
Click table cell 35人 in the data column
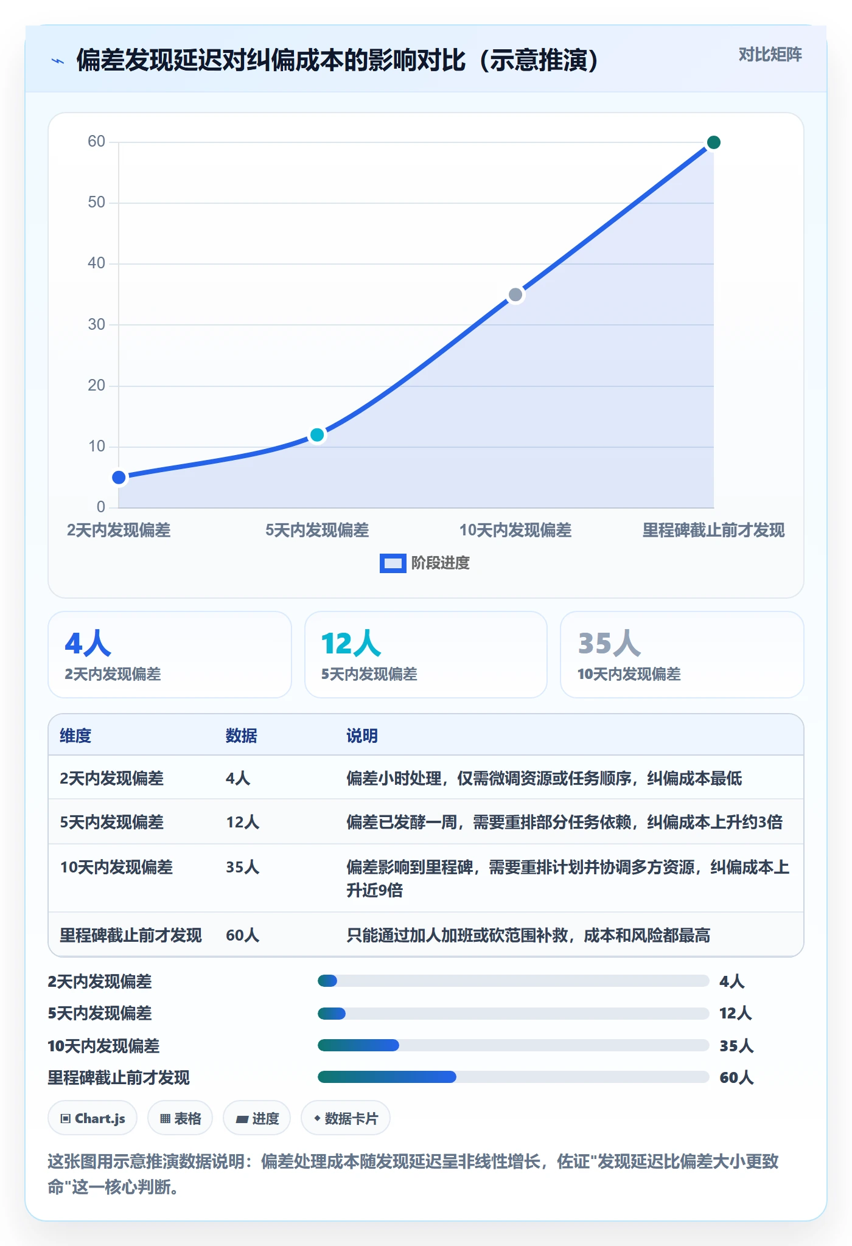243,867
